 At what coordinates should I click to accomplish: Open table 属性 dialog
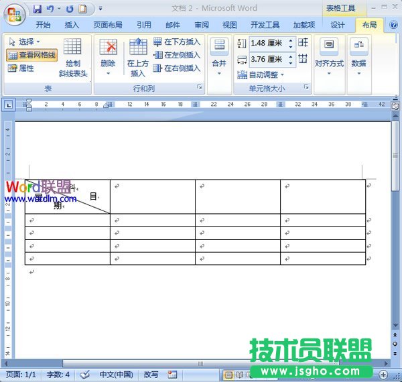pyautogui.click(x=21, y=68)
